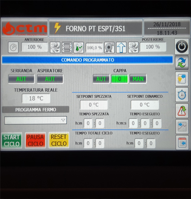Viewport: 191px width, 199px height.
Task: Set CAPPA to MAN mode
Action: [138, 79]
